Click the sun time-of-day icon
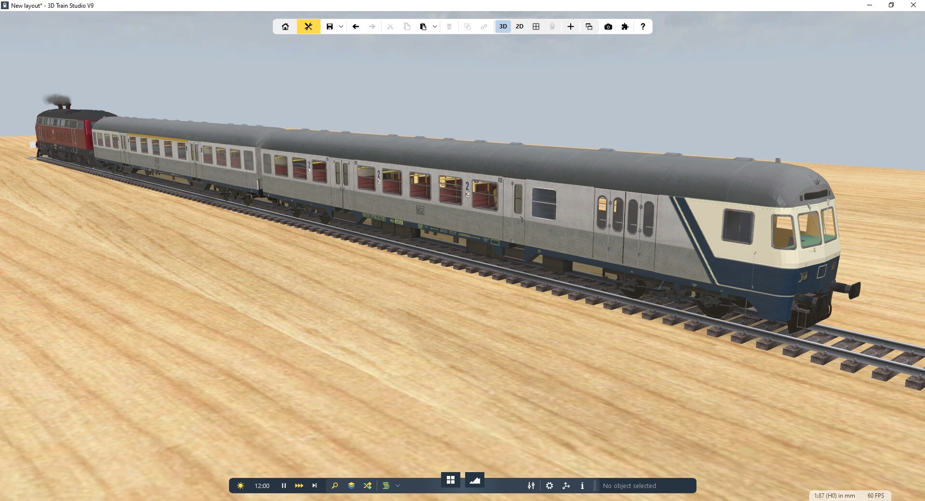 (241, 486)
